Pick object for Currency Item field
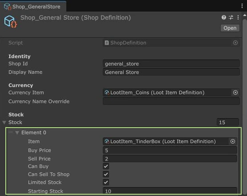 tap(235, 92)
